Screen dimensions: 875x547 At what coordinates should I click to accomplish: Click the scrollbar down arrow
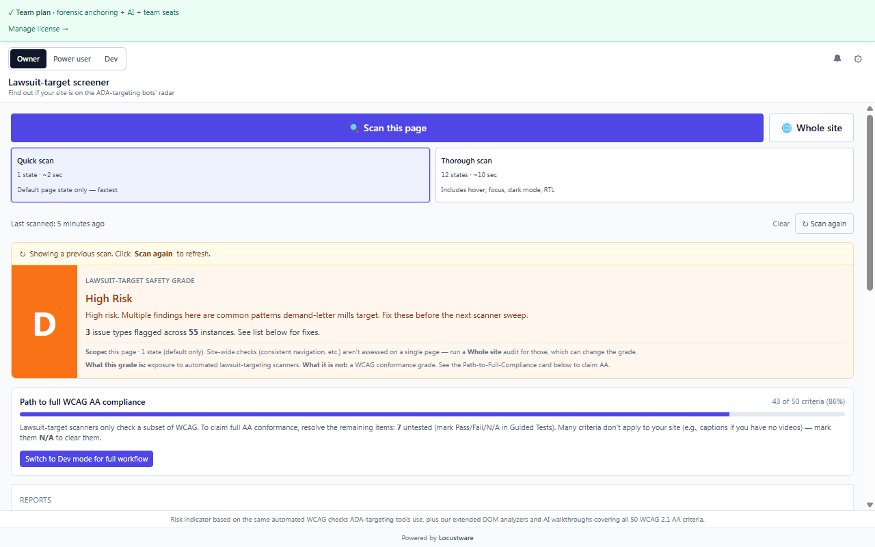tap(870, 505)
